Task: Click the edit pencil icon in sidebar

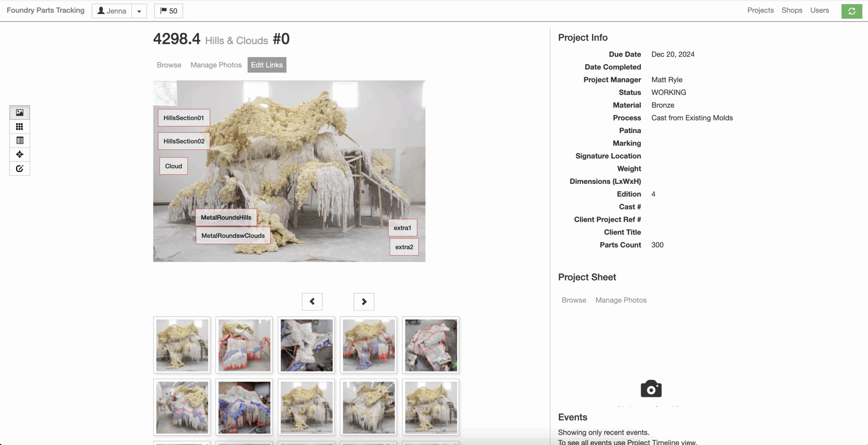Action: click(20, 169)
